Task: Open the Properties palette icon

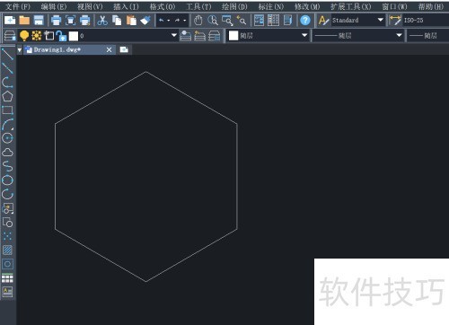Action: click(x=259, y=21)
